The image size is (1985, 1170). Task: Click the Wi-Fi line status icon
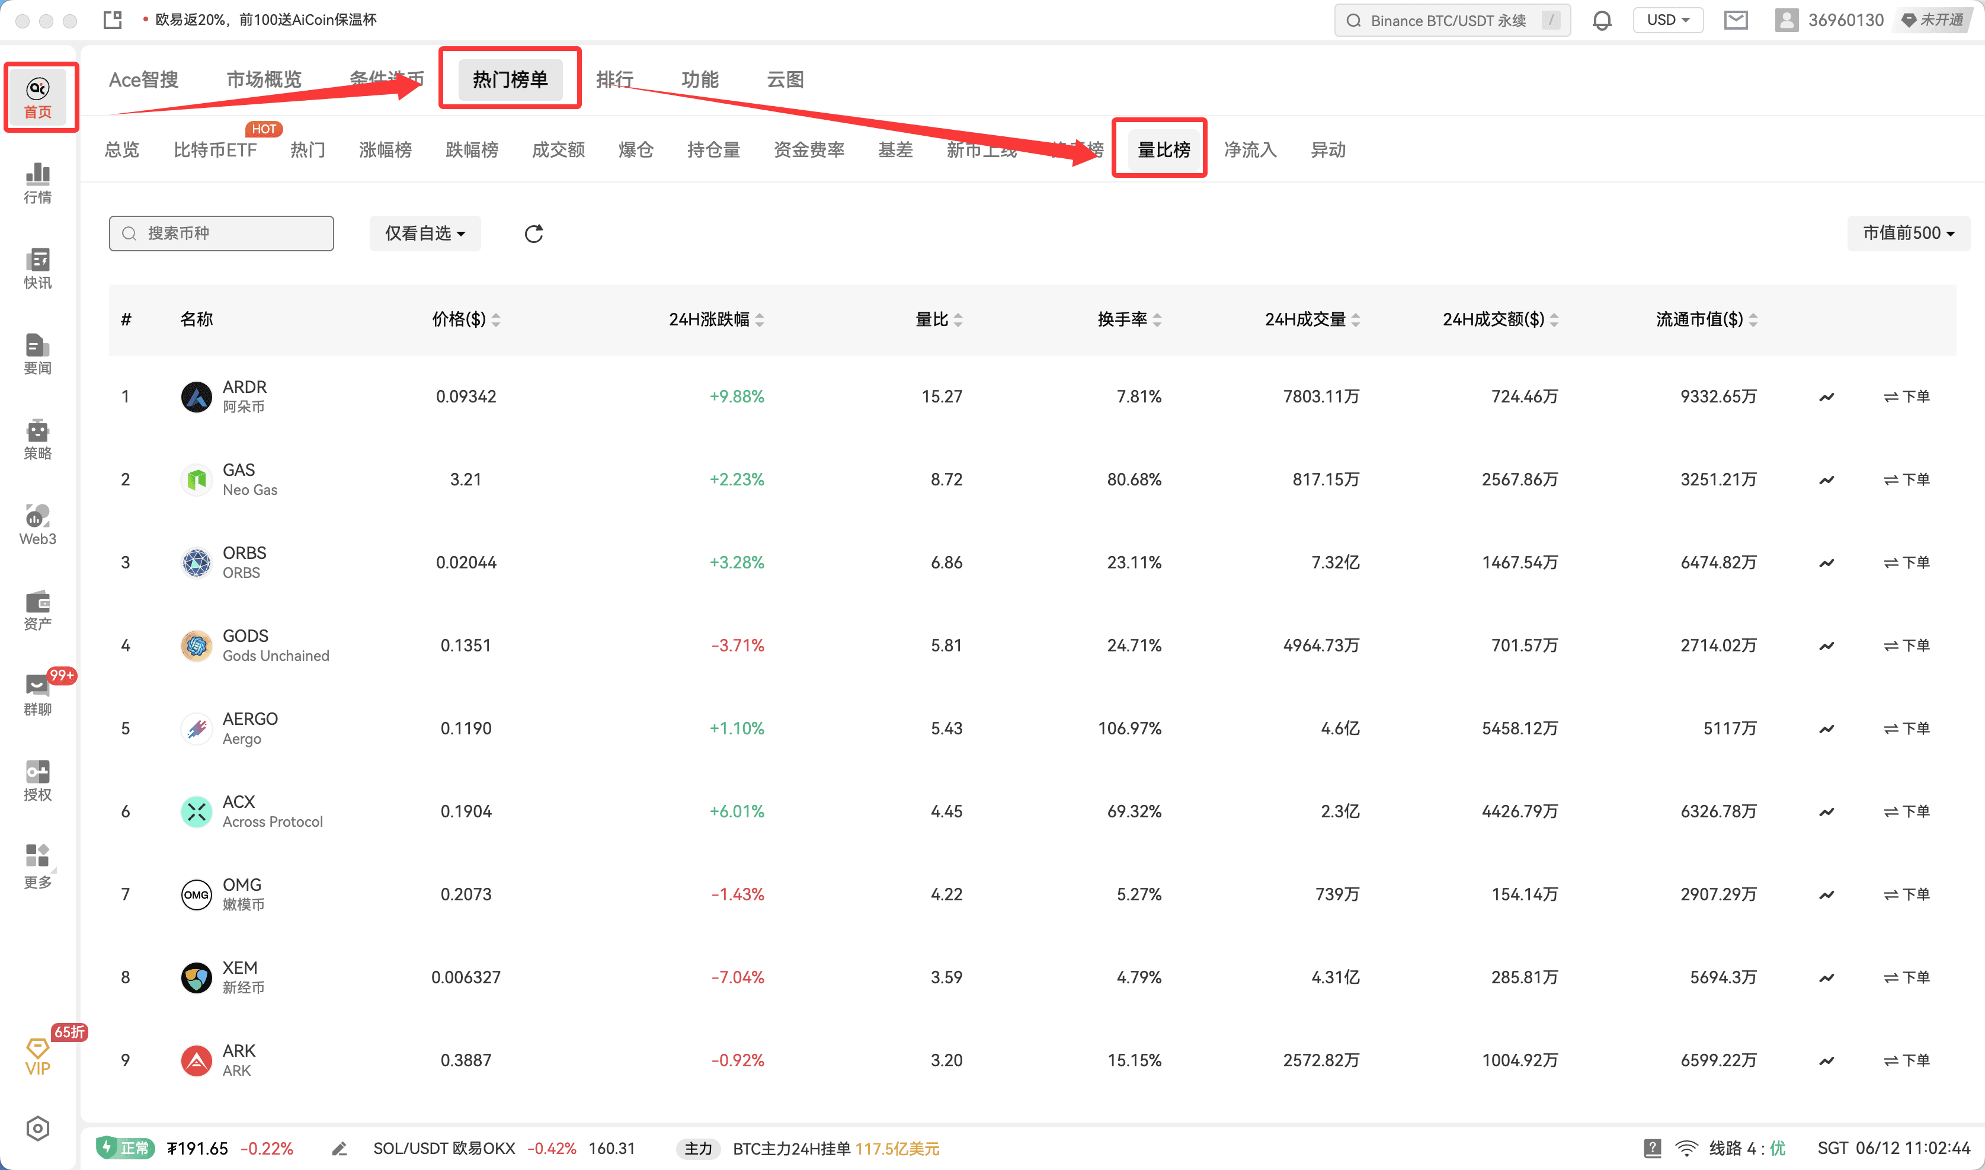point(1686,1149)
